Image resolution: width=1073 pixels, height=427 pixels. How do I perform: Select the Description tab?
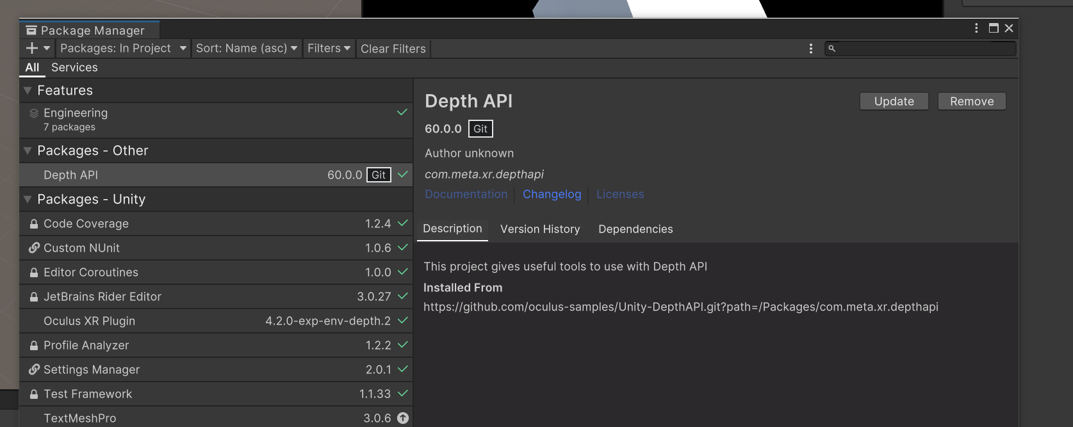(452, 229)
